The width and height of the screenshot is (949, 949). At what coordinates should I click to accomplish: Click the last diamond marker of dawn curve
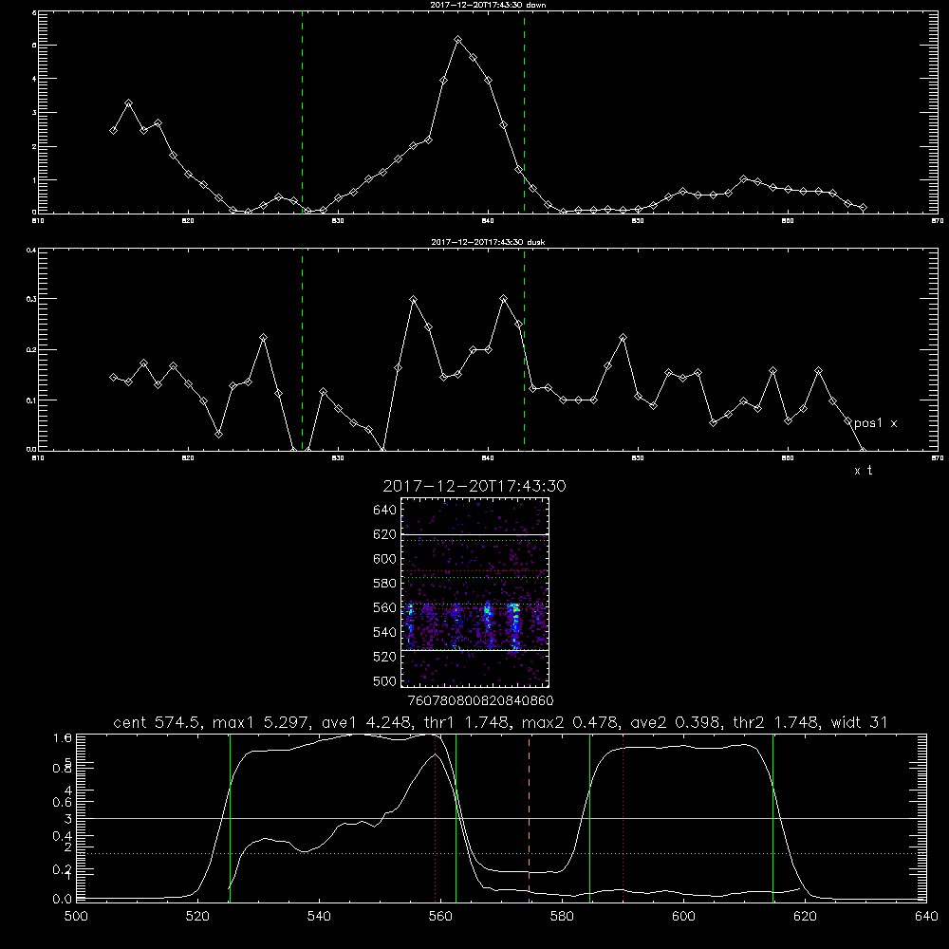click(863, 208)
